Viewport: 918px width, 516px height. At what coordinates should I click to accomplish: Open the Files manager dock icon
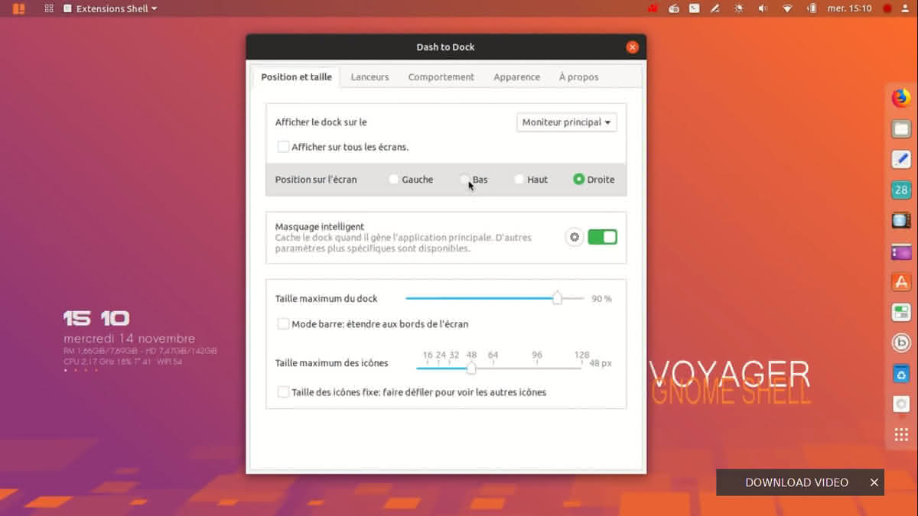point(901,129)
